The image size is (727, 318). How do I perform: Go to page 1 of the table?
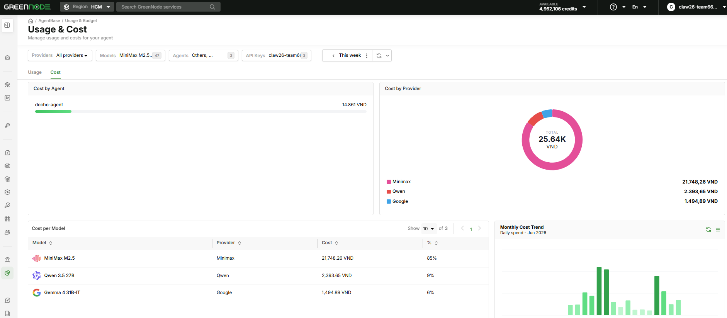(x=471, y=229)
